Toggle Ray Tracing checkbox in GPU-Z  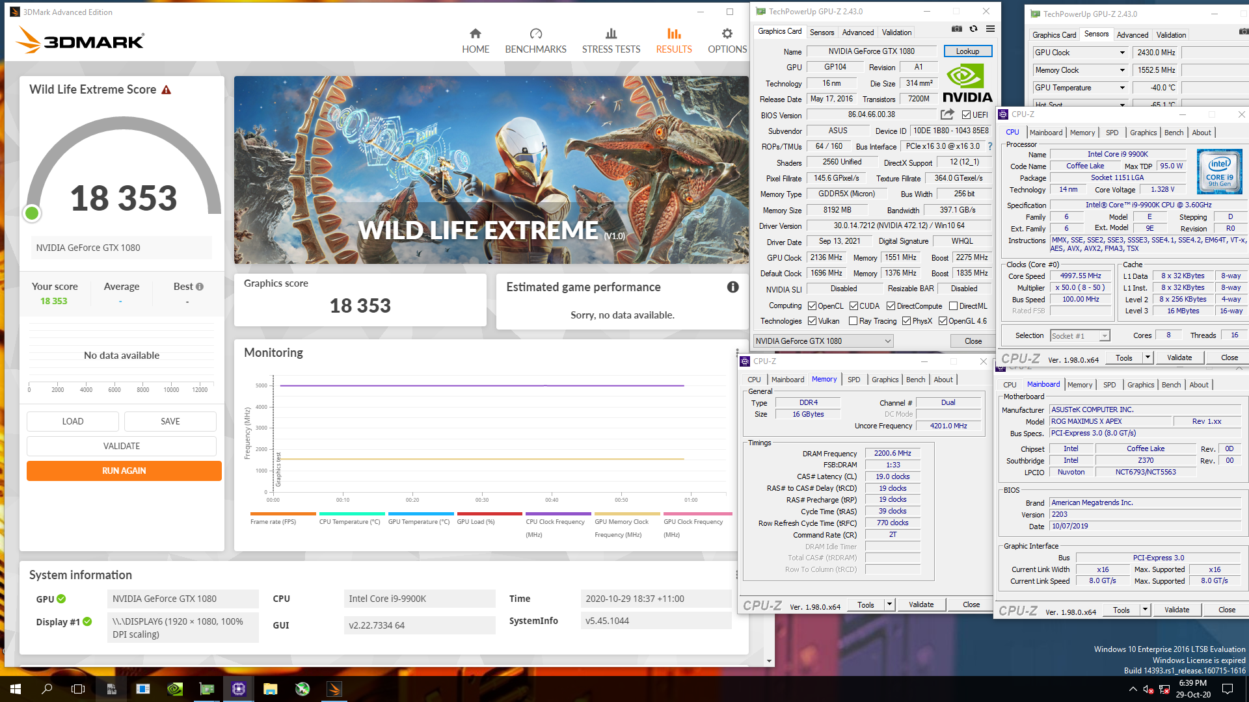(x=853, y=321)
